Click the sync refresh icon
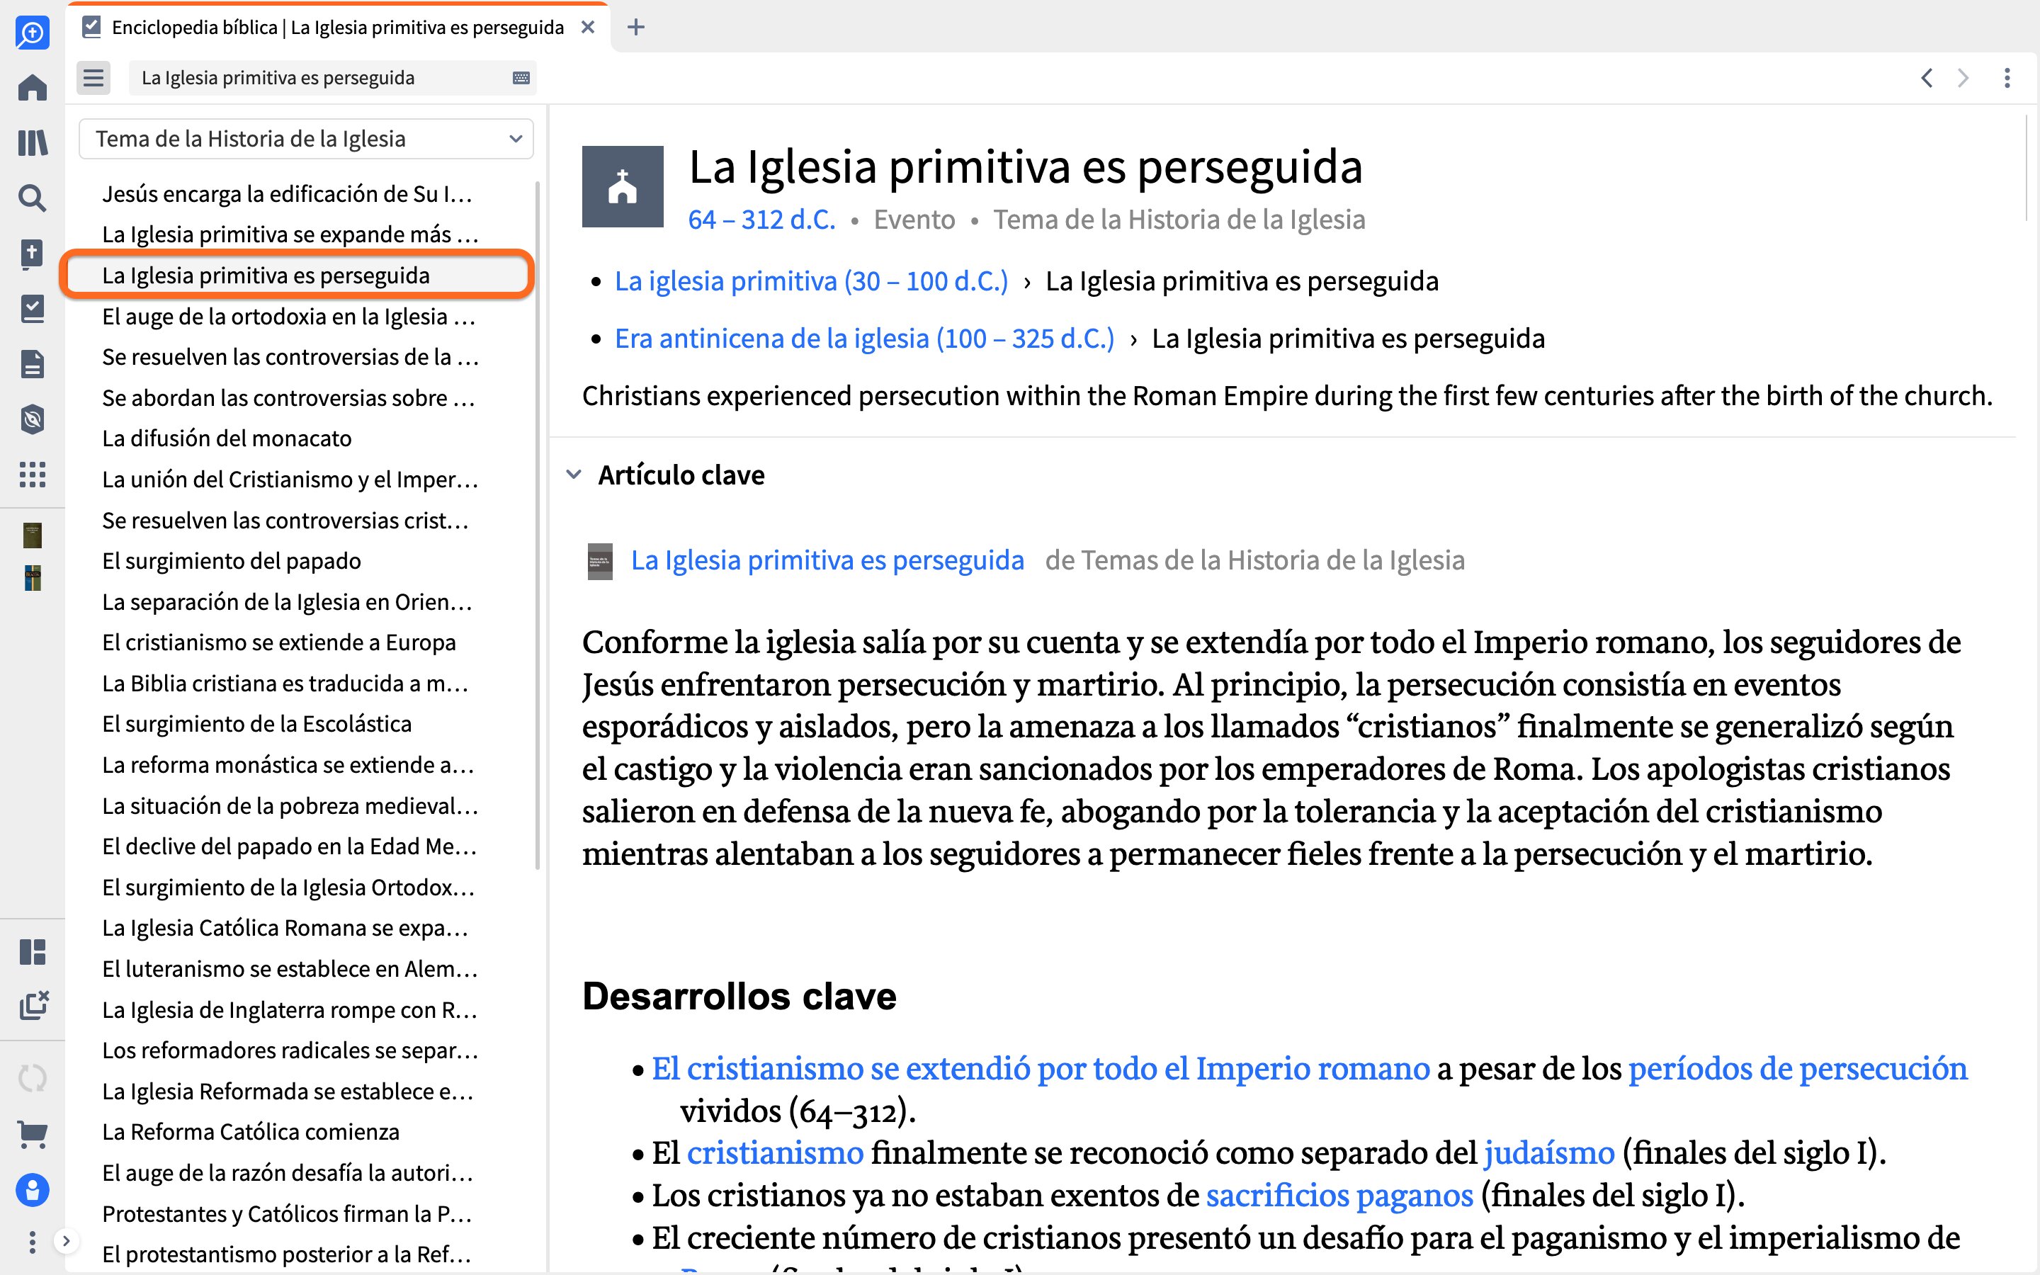This screenshot has height=1275, width=2040. click(x=32, y=1079)
